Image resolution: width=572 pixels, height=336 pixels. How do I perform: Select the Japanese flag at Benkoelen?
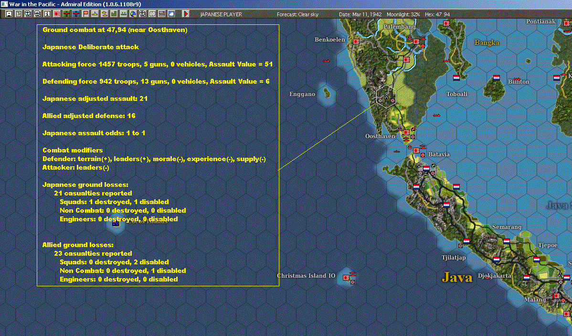[356, 42]
